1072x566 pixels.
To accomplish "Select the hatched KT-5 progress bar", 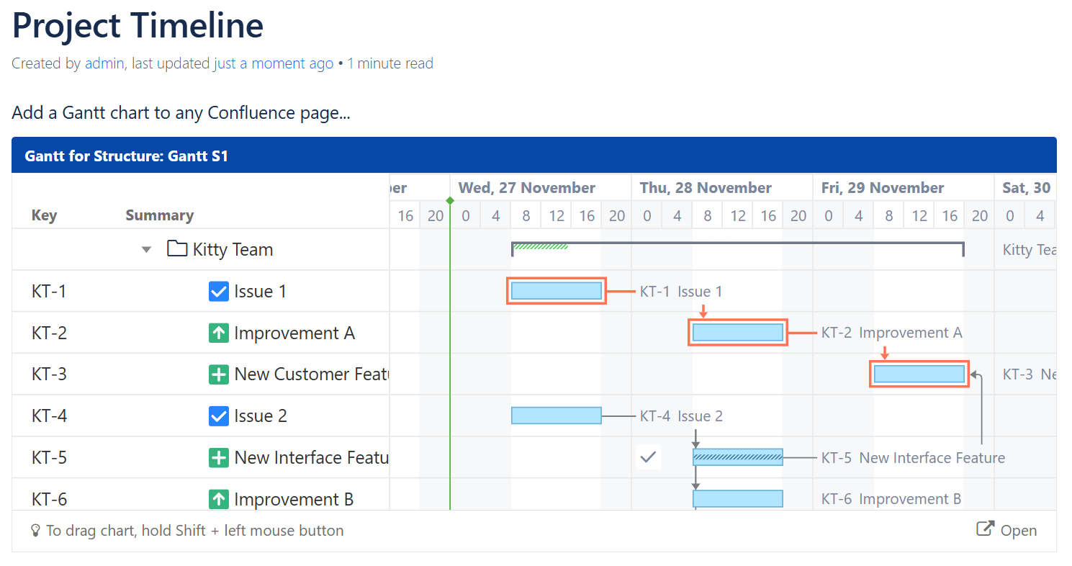I will coord(737,457).
